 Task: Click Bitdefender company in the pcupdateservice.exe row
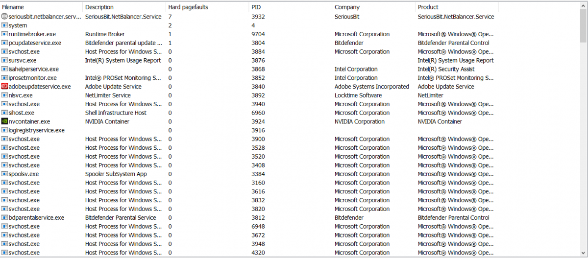point(349,43)
